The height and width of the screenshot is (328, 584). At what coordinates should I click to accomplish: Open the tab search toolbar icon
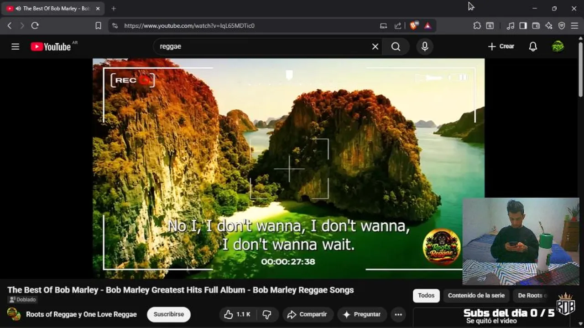490,26
